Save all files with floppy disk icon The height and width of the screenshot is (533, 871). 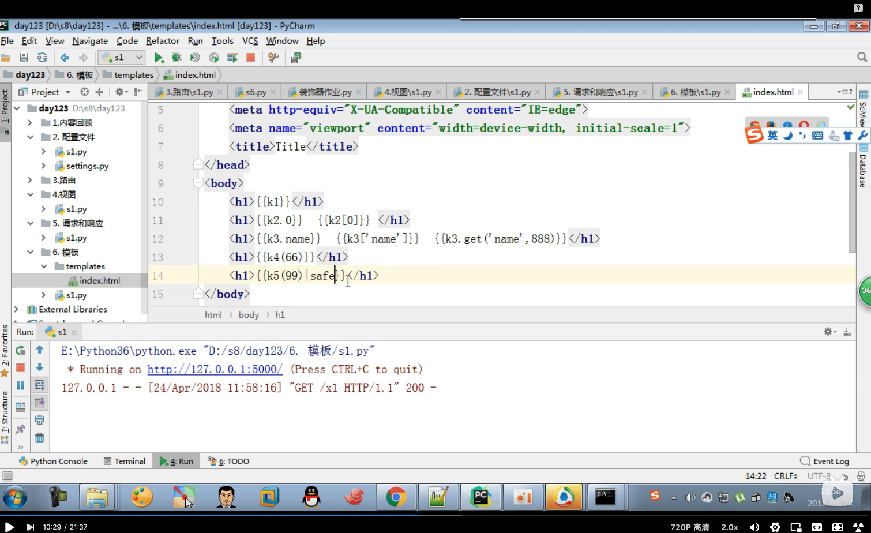coord(24,58)
